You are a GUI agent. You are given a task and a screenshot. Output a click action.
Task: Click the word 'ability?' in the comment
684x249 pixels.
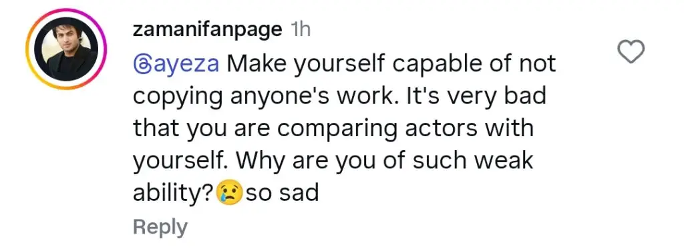(x=174, y=194)
